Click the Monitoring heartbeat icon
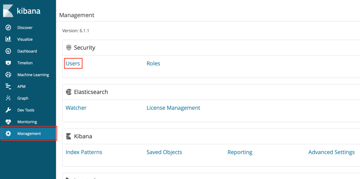 pyautogui.click(x=8, y=122)
